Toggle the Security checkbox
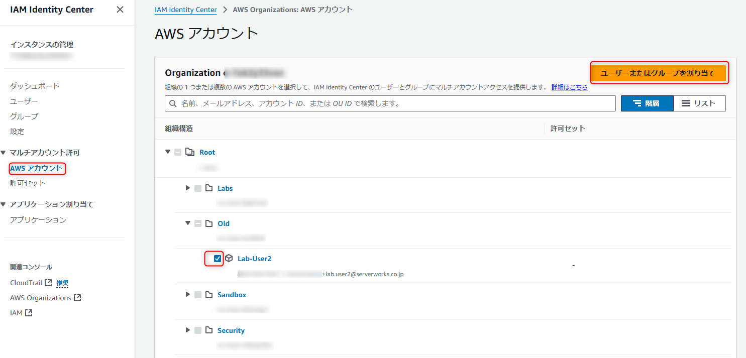 pyautogui.click(x=198, y=330)
